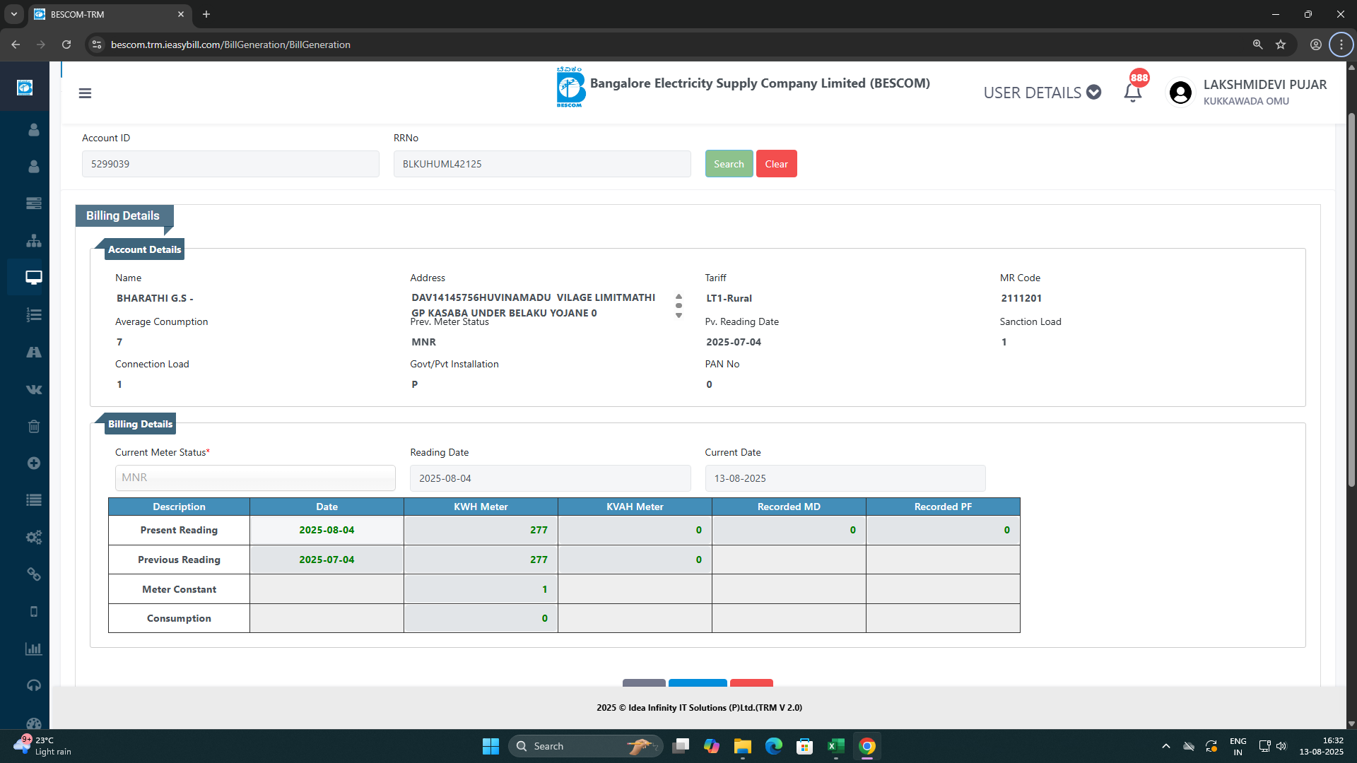This screenshot has width=1357, height=763.
Task: Select the monitor sidebar icon
Action: pos(33,278)
